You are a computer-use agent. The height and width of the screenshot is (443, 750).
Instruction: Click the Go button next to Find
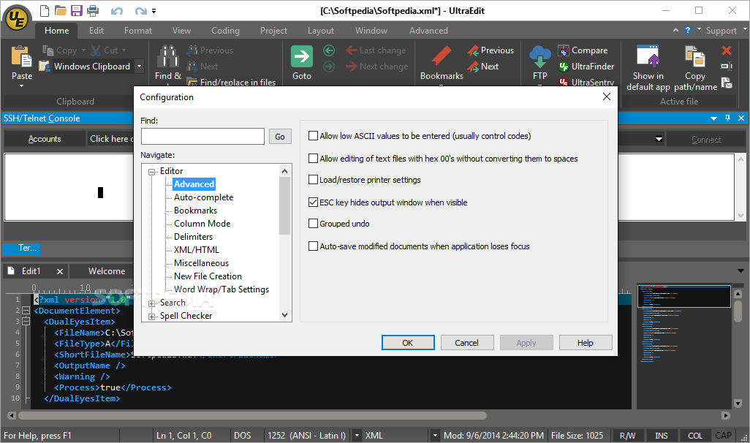click(280, 137)
